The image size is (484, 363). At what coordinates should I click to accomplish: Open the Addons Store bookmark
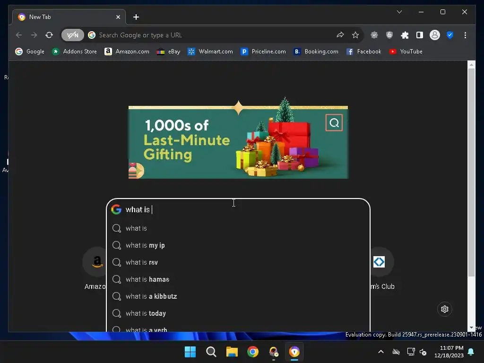(74, 52)
